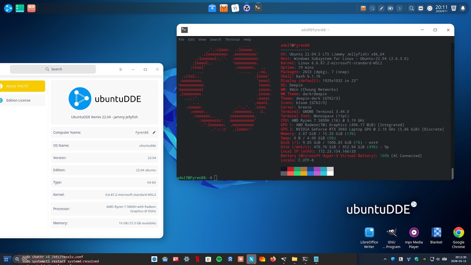Click the Windows Start button on the taskbar
This screenshot has height=265, width=471.
pyautogui.click(x=7, y=259)
